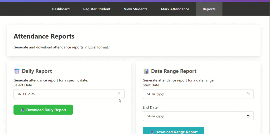Switch to View Students tab
270x134 pixels.
(136, 9)
